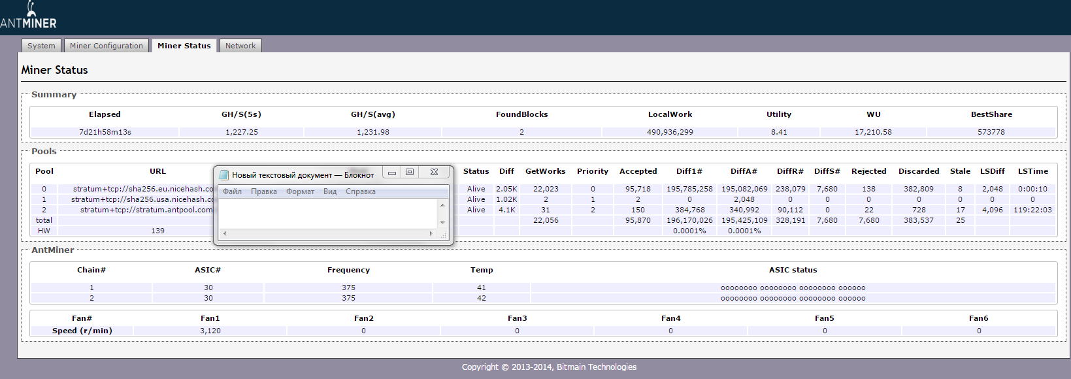This screenshot has height=379, width=1071.
Task: Click the 'Miner Status' page heading
Action: click(54, 70)
